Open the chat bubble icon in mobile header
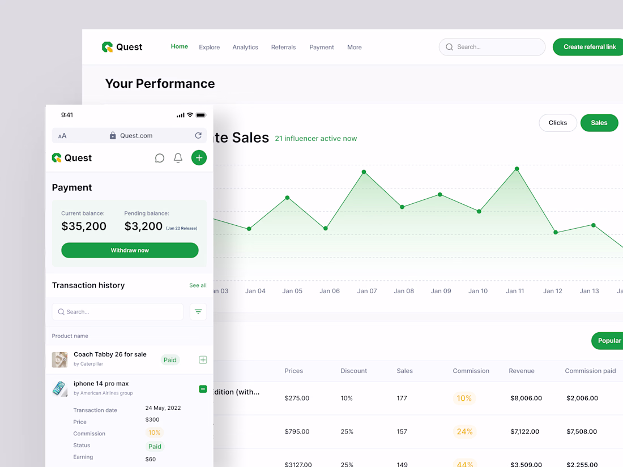This screenshot has height=467, width=623. (159, 158)
